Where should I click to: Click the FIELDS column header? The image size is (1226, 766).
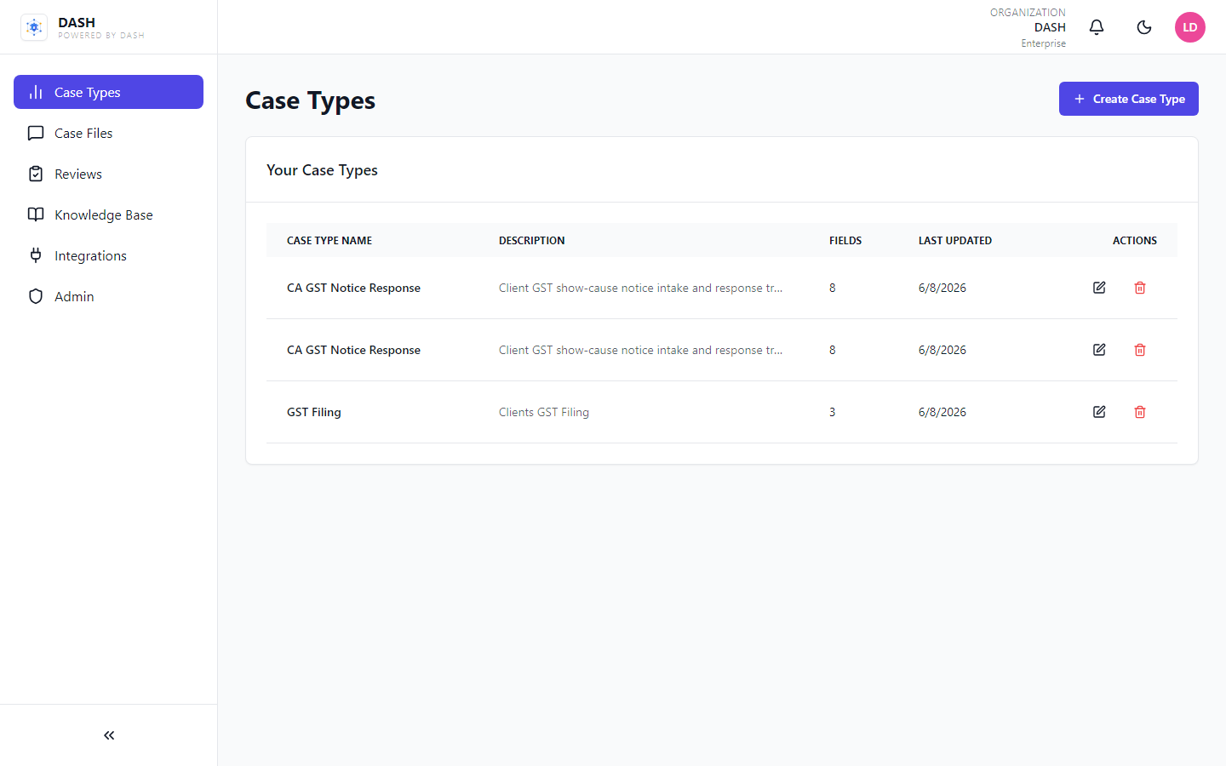coord(845,241)
